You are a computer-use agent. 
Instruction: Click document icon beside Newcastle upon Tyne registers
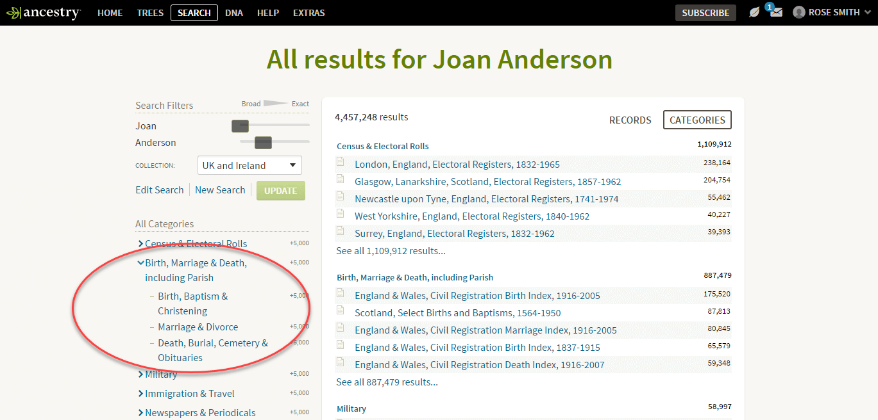[x=341, y=197]
